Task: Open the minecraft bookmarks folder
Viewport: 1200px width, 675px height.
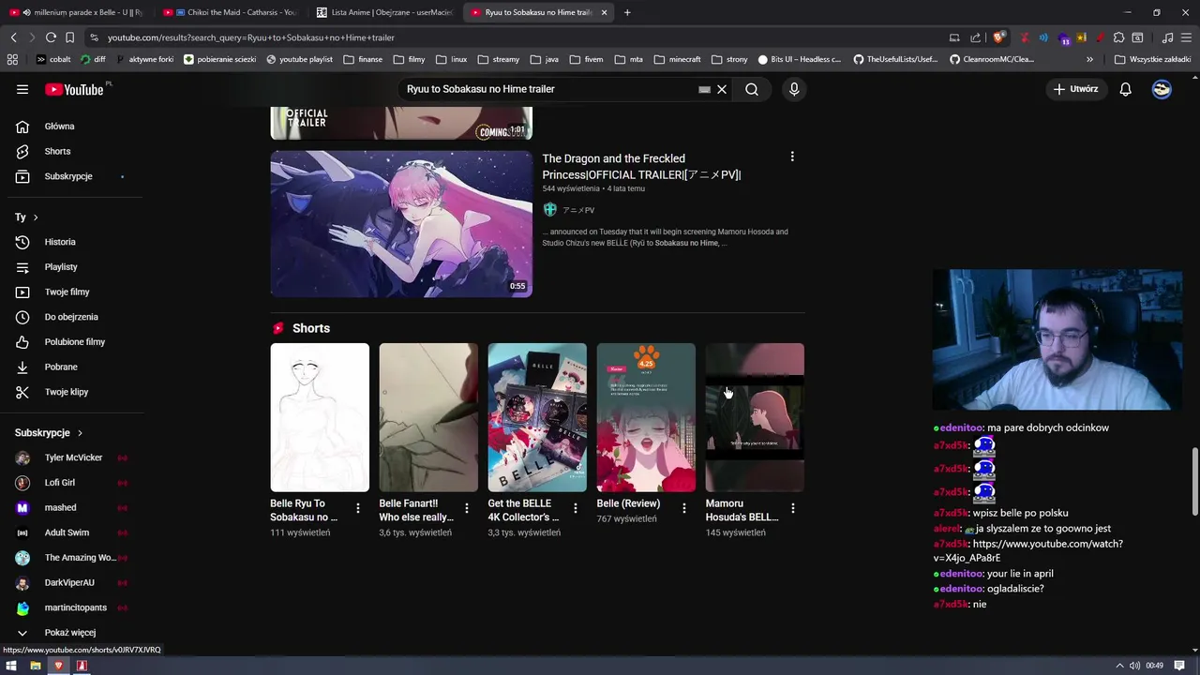Action: click(677, 59)
